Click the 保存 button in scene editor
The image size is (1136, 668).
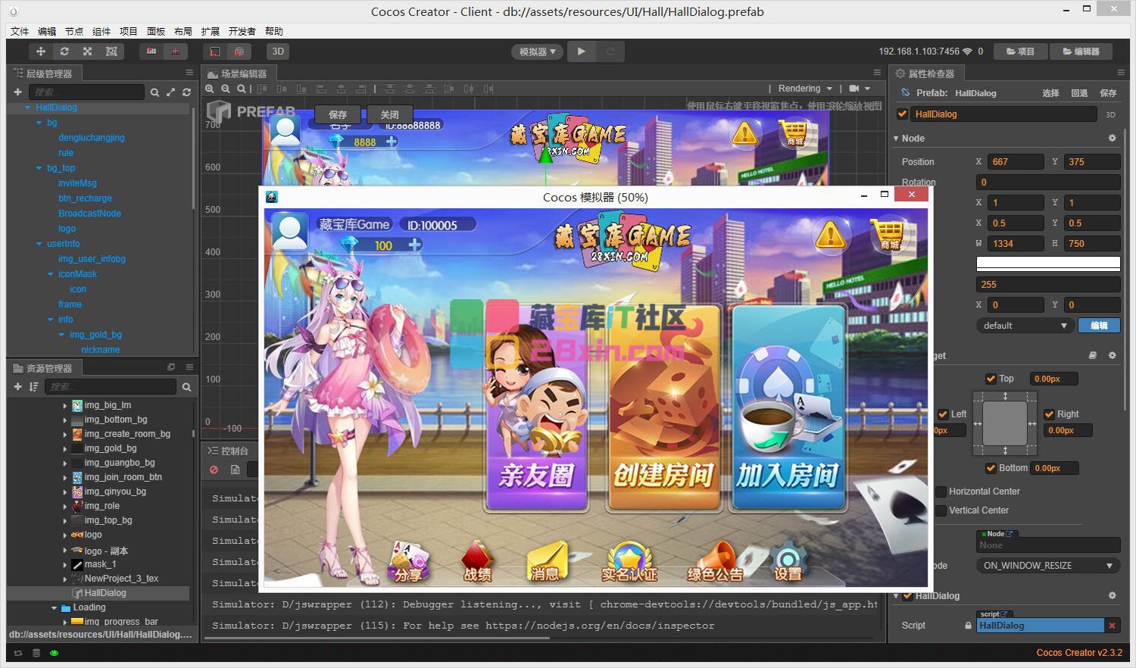tap(338, 115)
